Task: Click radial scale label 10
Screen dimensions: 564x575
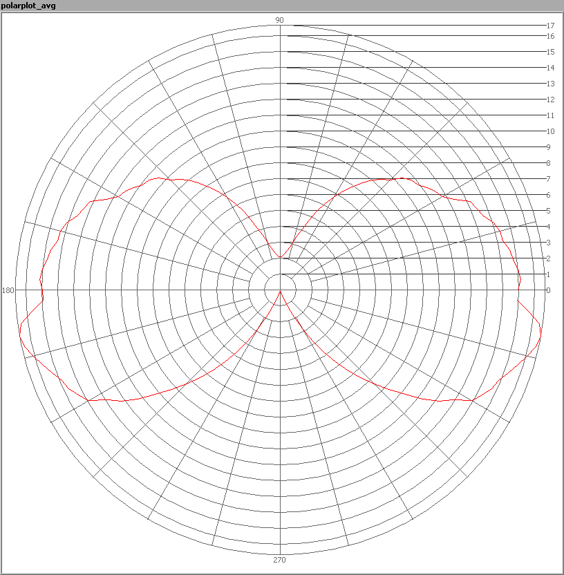Action: click(550, 131)
